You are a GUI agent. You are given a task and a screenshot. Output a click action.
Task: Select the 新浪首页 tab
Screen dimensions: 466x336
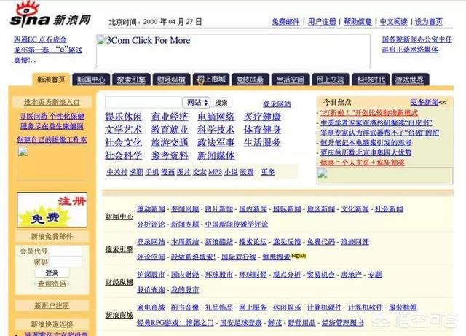[51, 79]
